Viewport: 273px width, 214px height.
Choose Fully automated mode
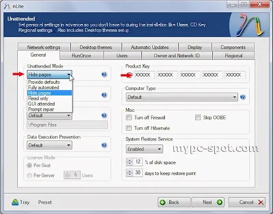tap(49, 88)
